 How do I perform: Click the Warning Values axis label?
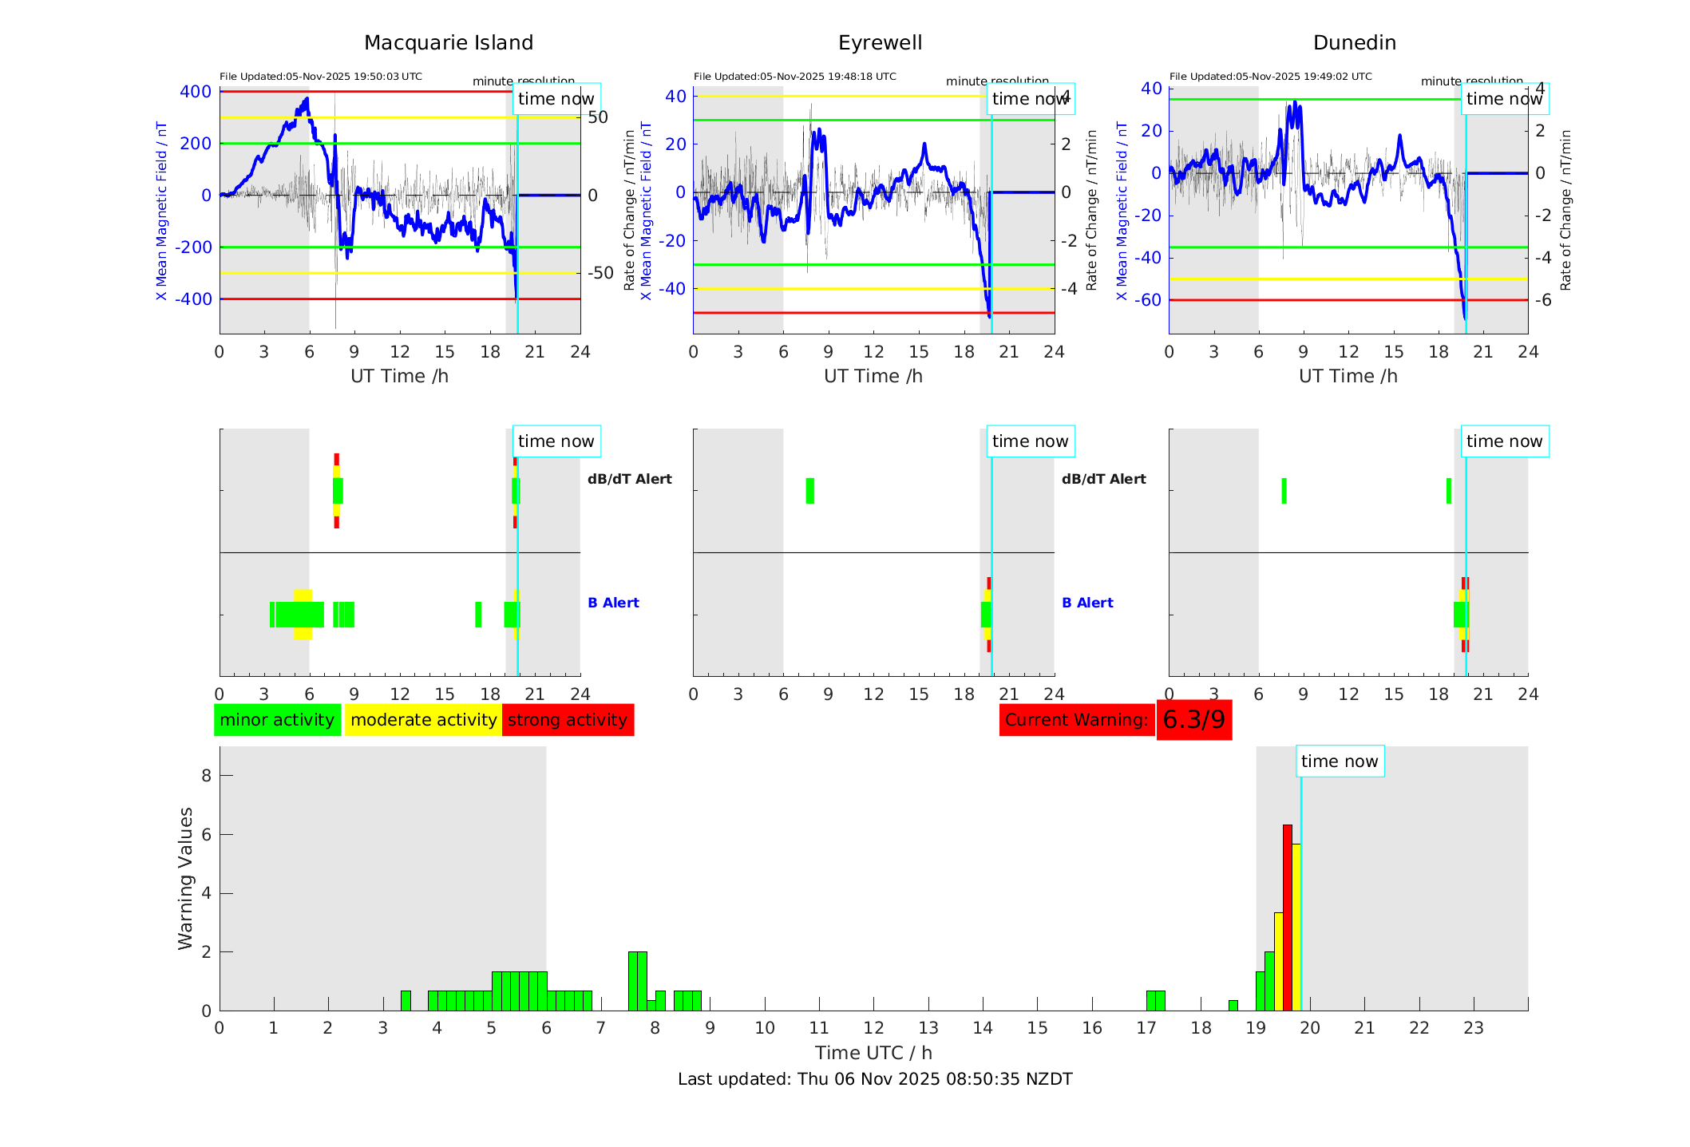click(x=185, y=878)
